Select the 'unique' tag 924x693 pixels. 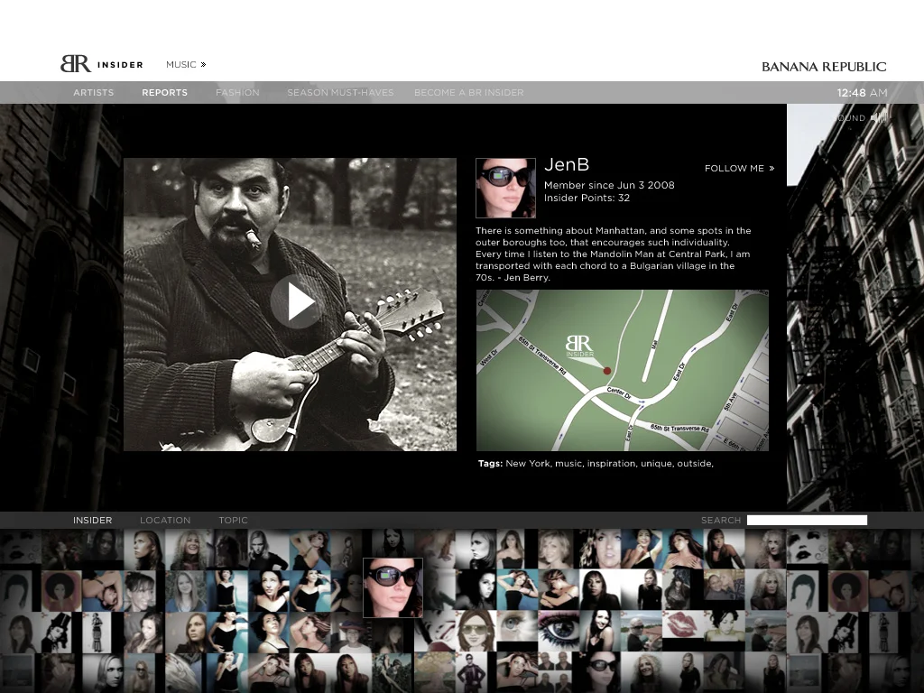657,464
